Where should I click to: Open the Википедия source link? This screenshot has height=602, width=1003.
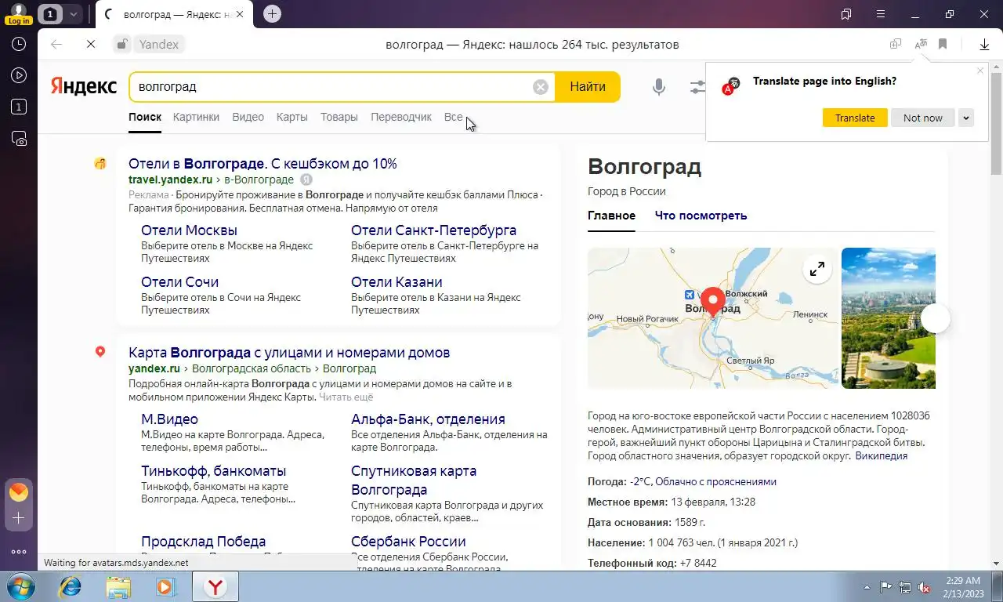(881, 455)
